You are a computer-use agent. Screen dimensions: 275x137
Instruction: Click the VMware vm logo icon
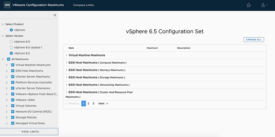pyautogui.click(x=7, y=5)
